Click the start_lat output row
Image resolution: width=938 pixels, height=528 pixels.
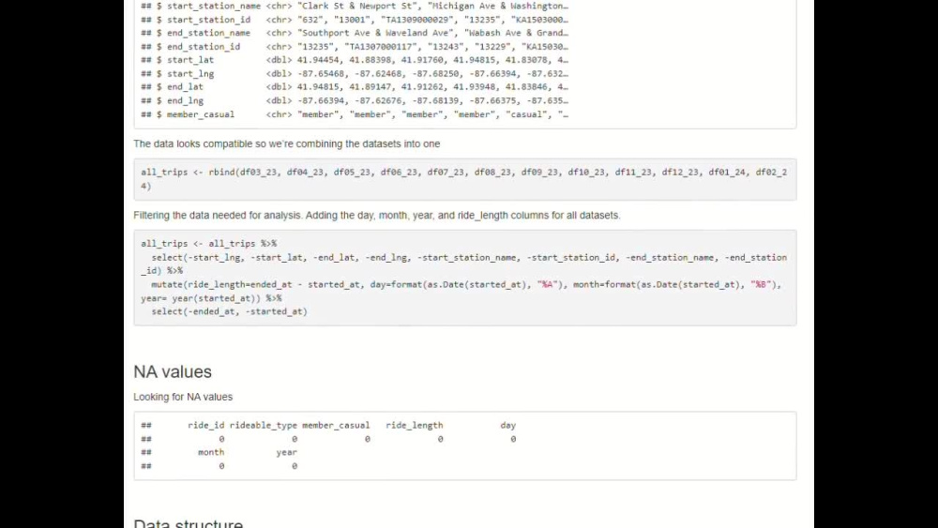(x=355, y=60)
